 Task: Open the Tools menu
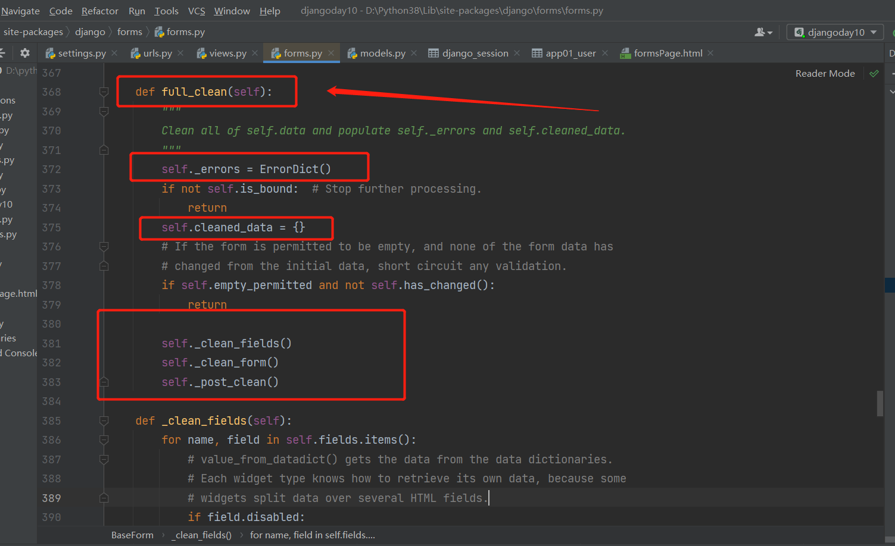click(167, 11)
